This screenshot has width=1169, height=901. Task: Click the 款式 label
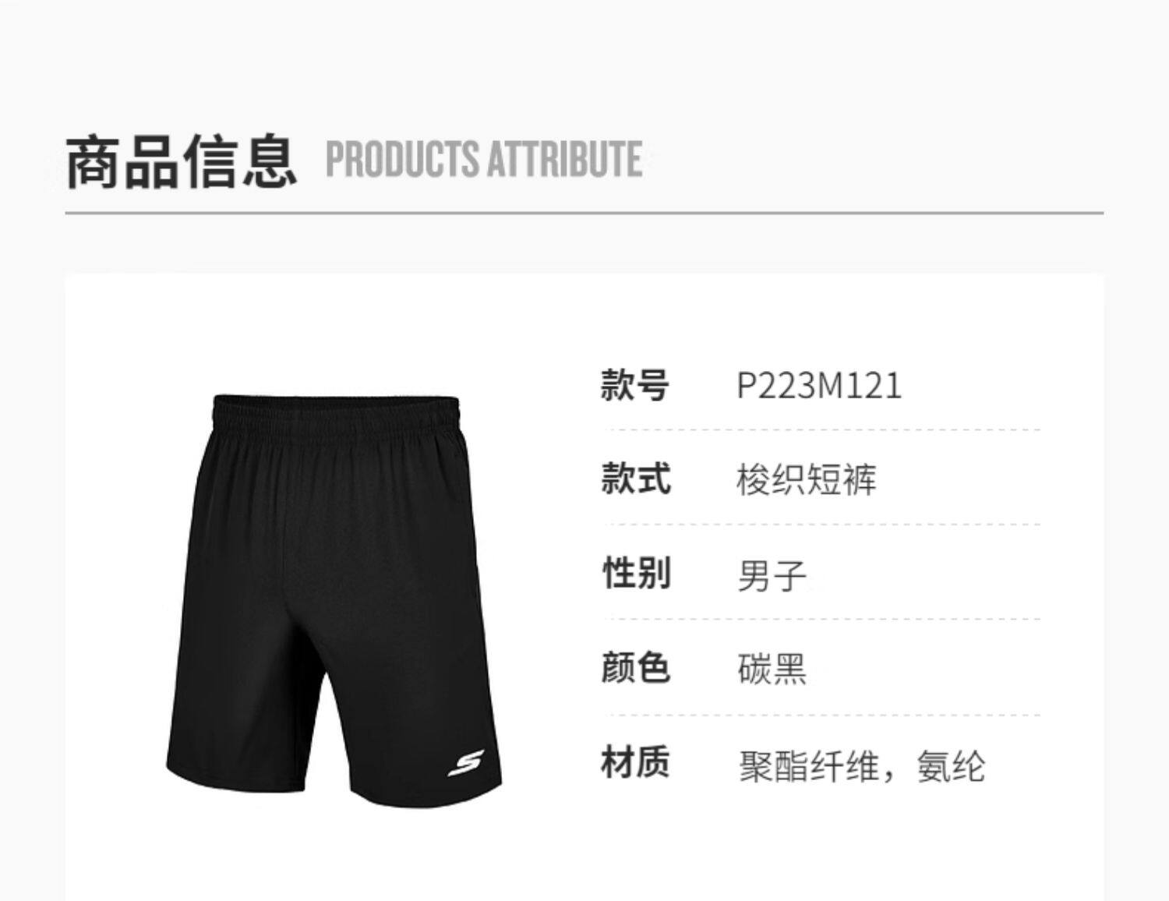635,479
